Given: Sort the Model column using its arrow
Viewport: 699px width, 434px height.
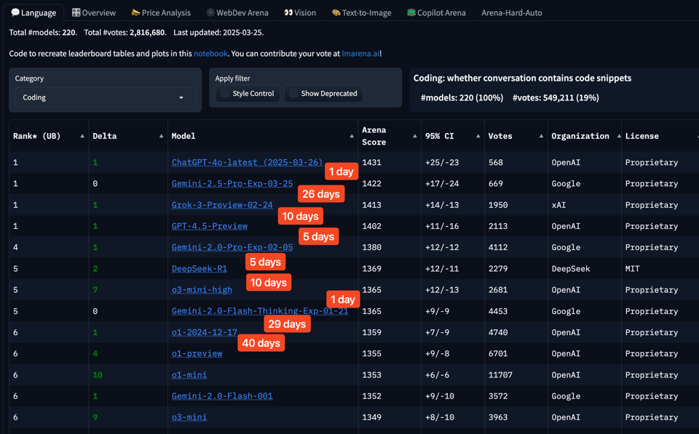Looking at the screenshot, I should click(x=352, y=136).
